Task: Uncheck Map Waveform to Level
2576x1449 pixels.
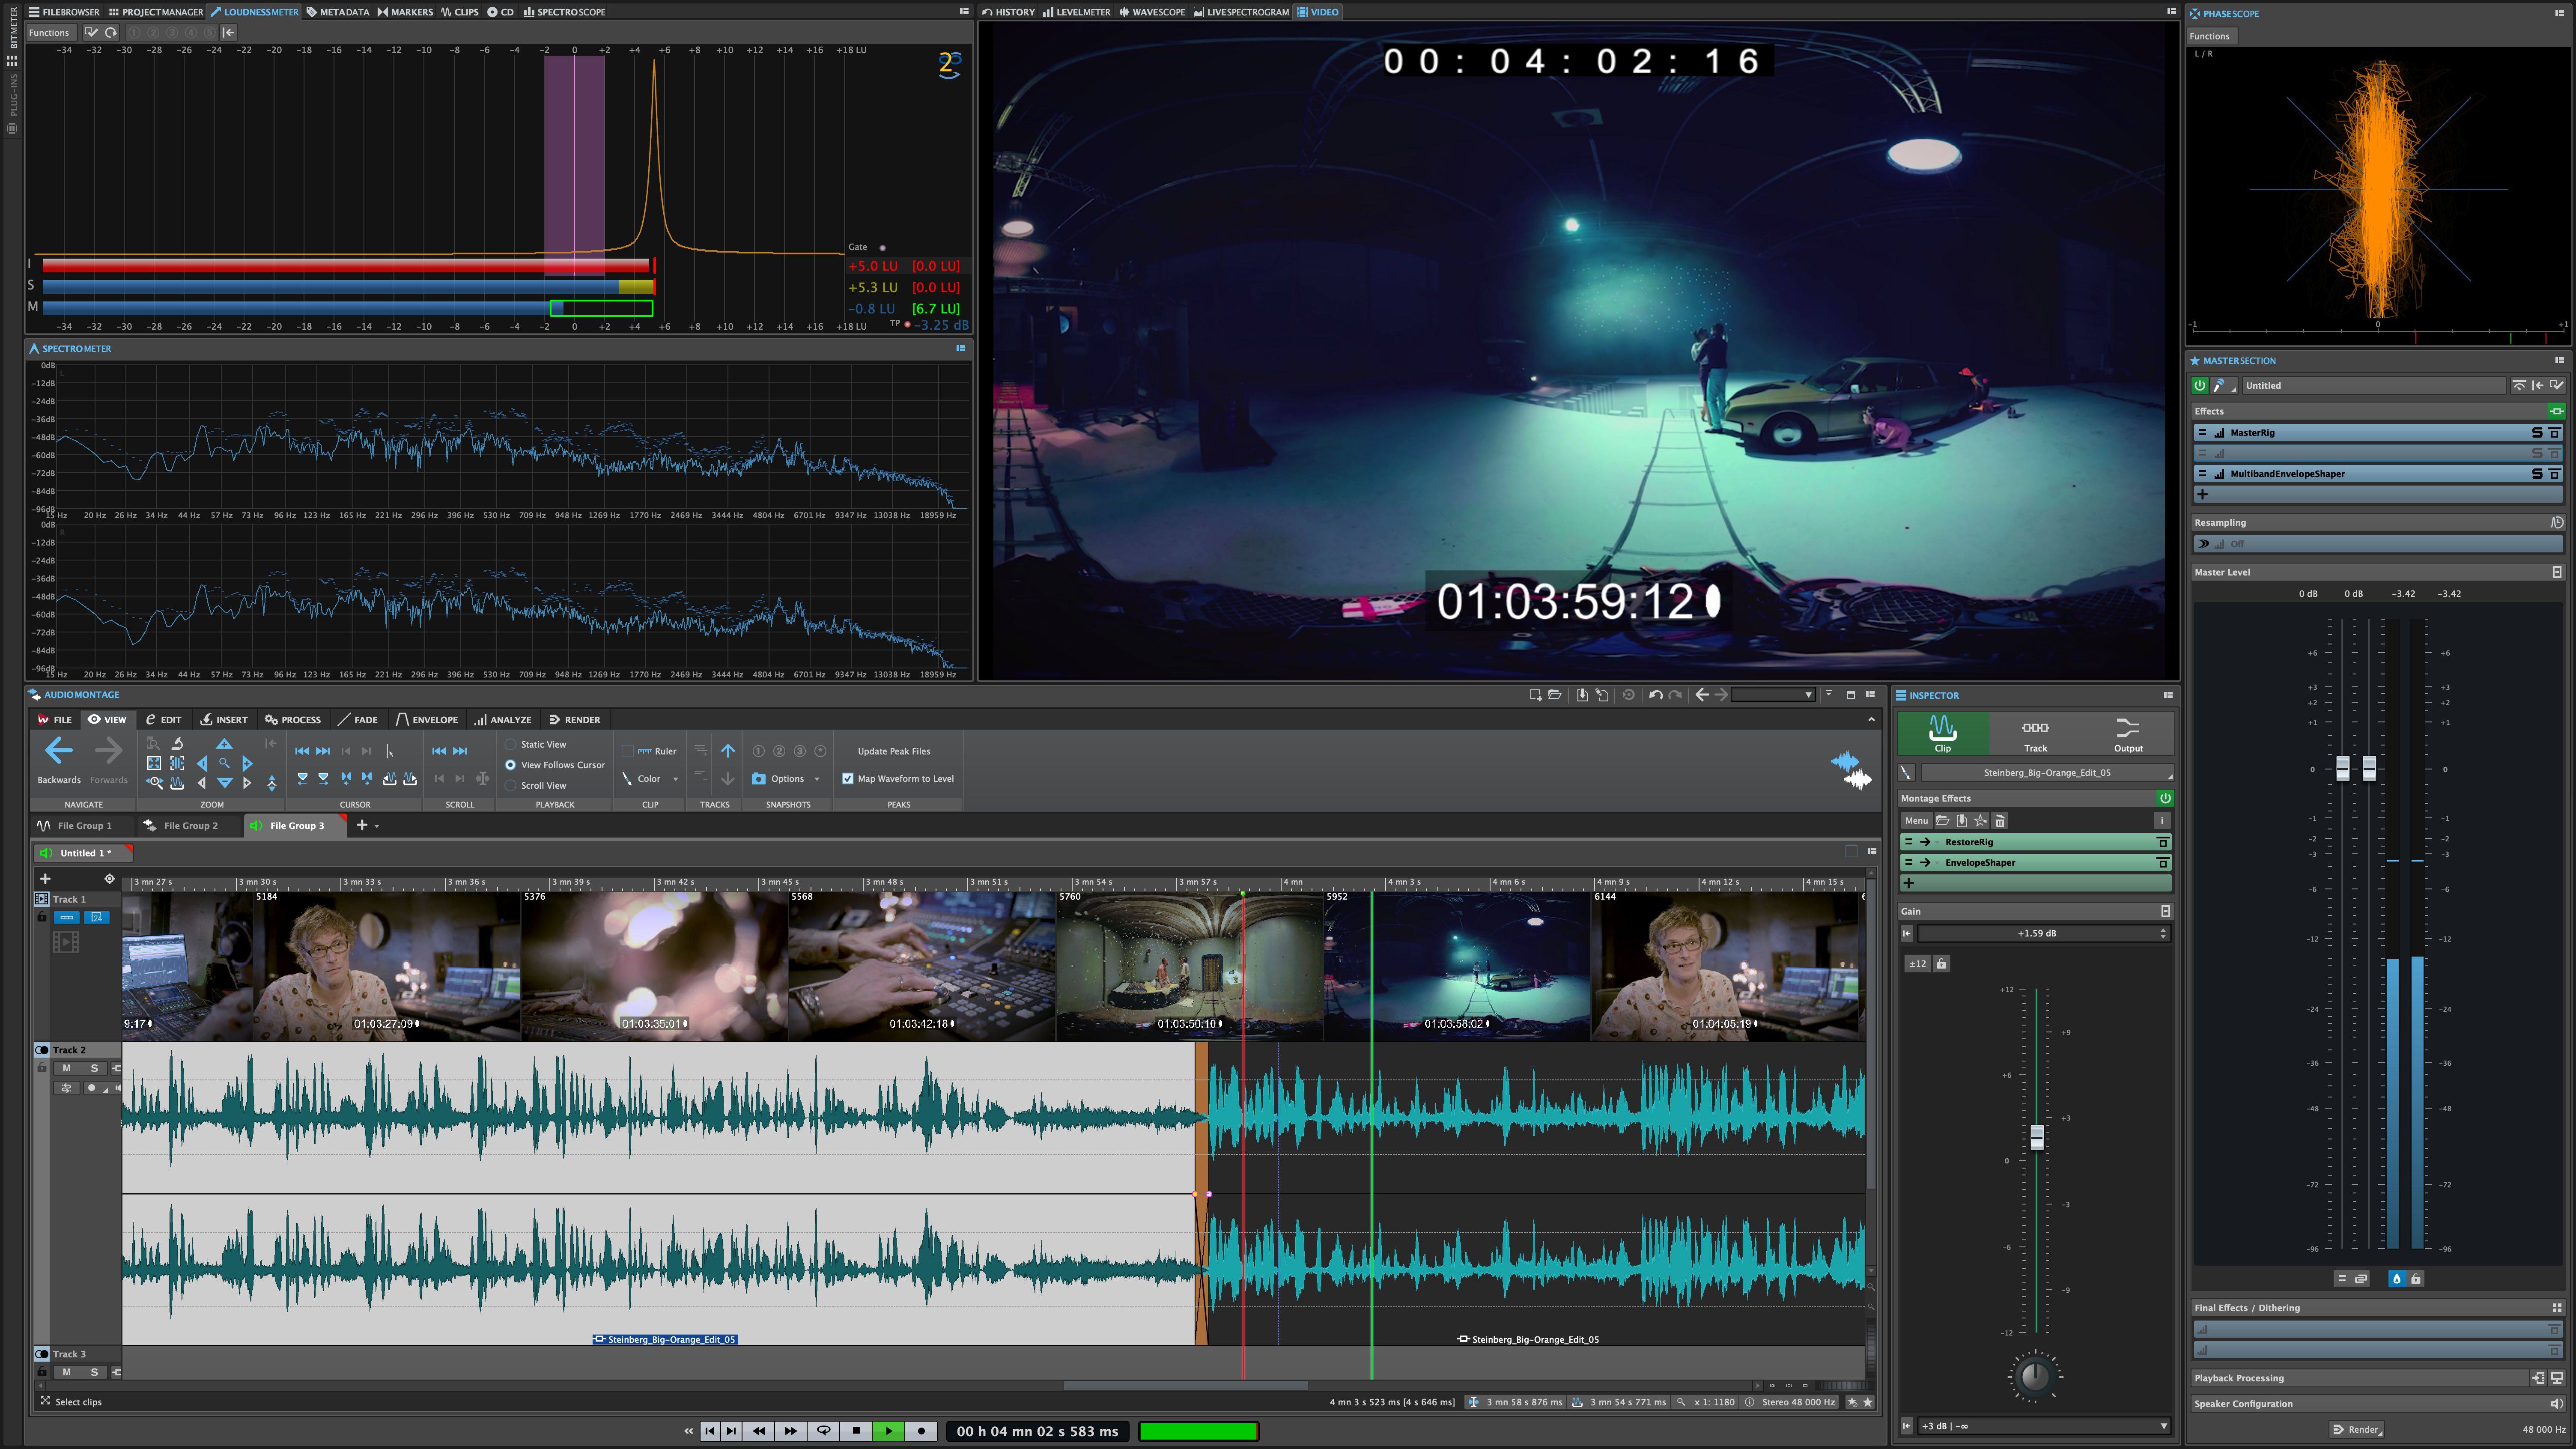Action: coord(848,778)
